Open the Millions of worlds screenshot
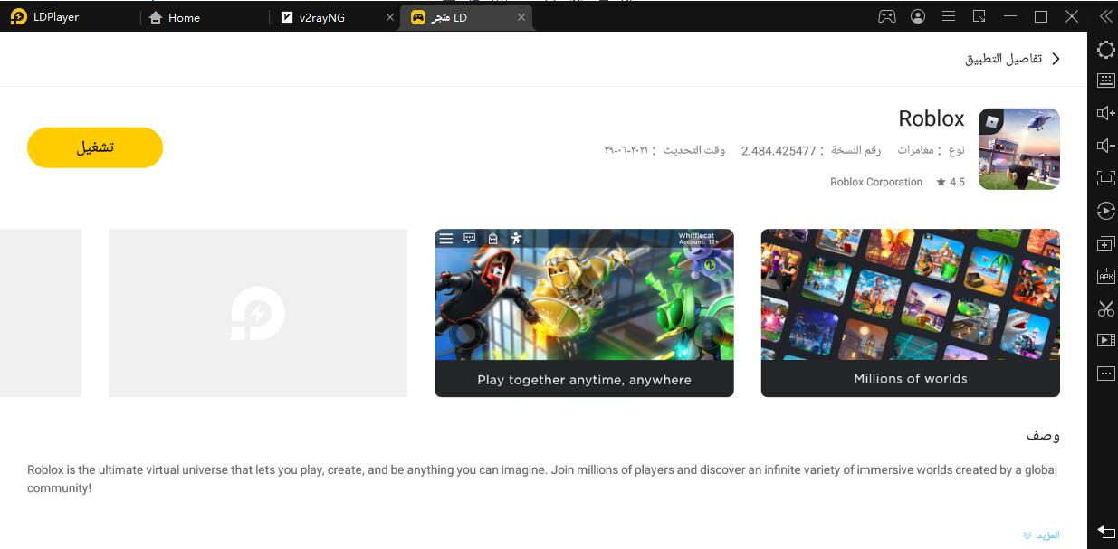Image resolution: width=1118 pixels, height=549 pixels. point(910,312)
